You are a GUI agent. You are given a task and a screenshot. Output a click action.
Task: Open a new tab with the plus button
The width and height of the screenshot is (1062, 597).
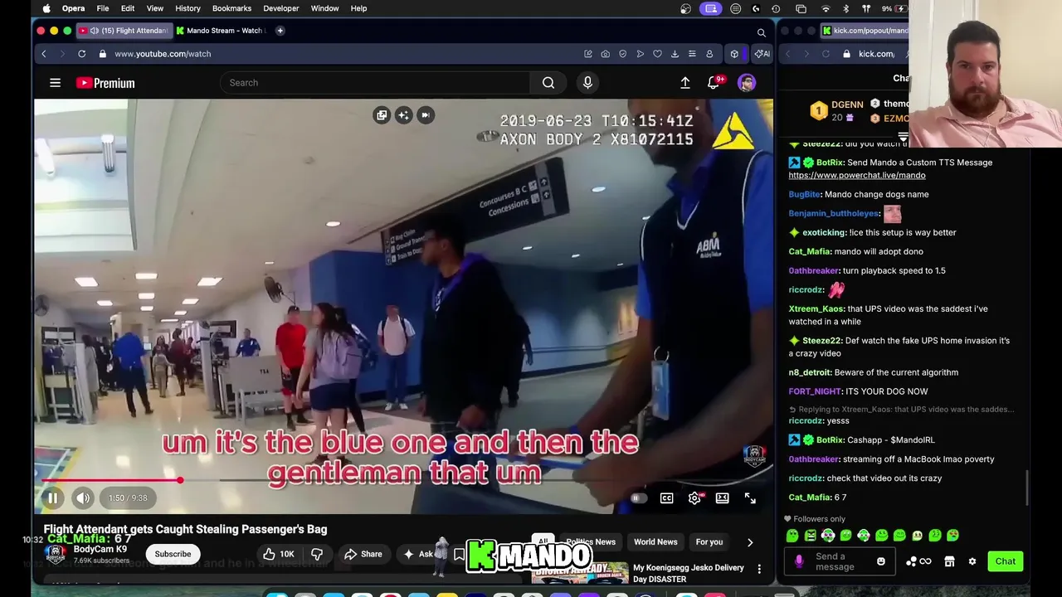(280, 31)
